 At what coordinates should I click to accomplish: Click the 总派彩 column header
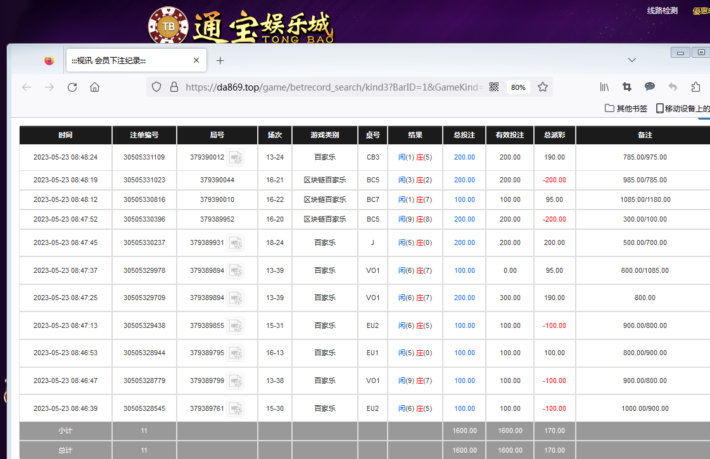click(555, 135)
